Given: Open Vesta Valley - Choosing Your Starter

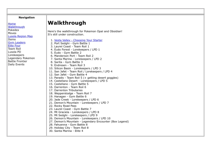Looking at the screenshot, I should (78, 40).
